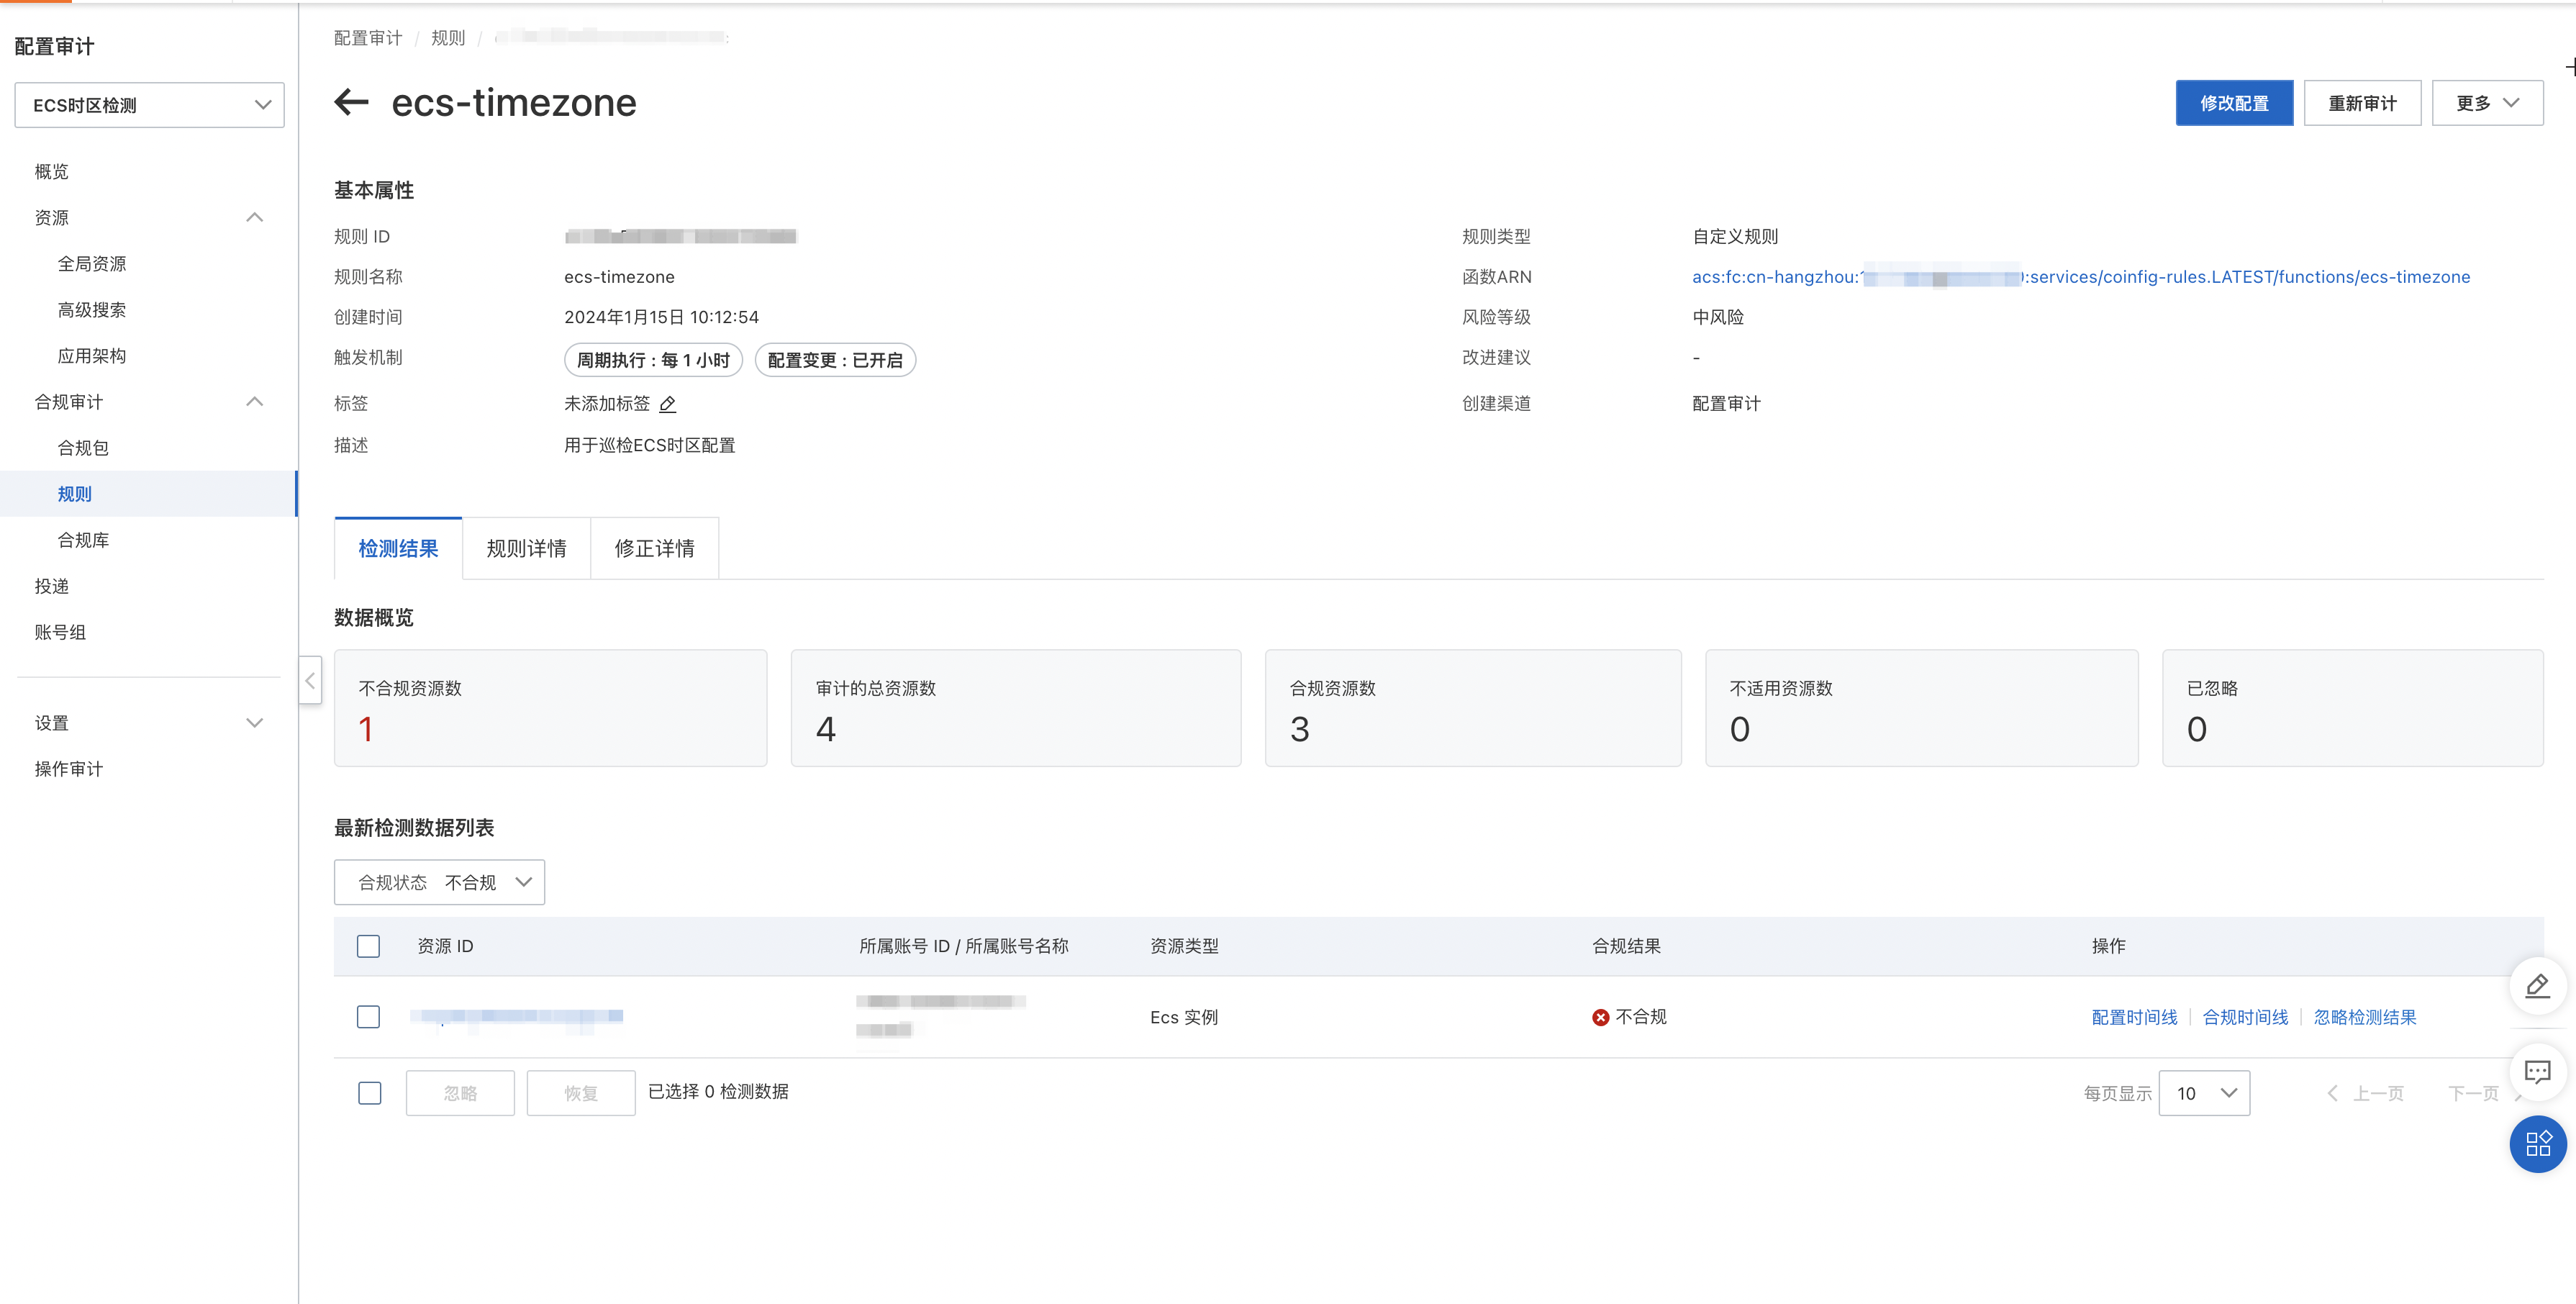Switch to the 修正详情 tab

654,548
